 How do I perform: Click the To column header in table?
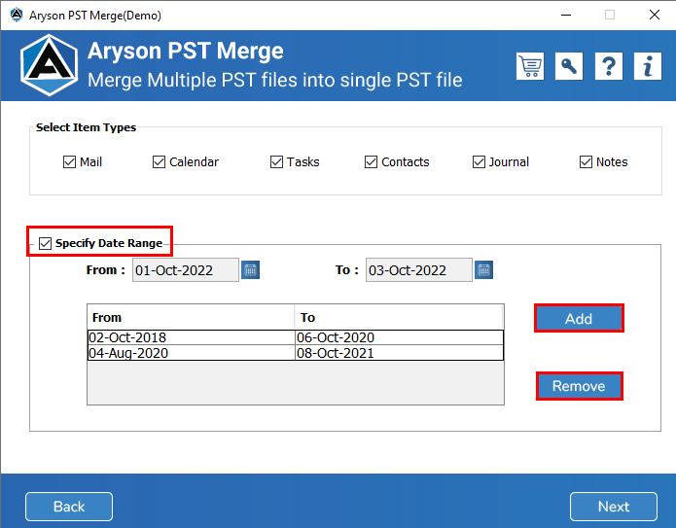pos(399,318)
